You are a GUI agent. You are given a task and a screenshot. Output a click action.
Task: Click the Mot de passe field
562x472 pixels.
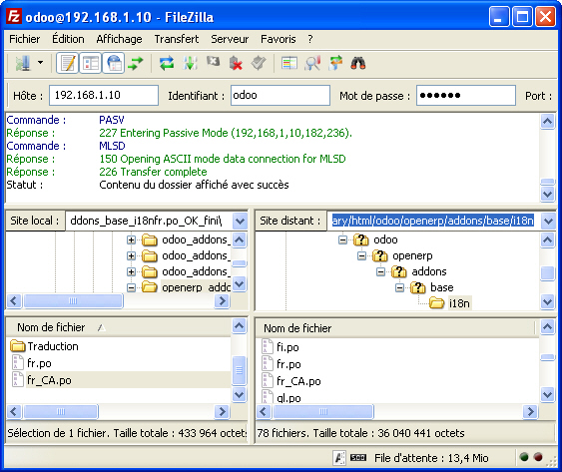pyautogui.click(x=466, y=96)
